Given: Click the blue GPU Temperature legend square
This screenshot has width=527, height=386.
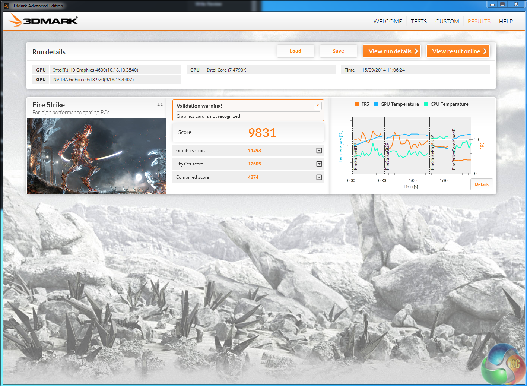Looking at the screenshot, I should [x=376, y=104].
